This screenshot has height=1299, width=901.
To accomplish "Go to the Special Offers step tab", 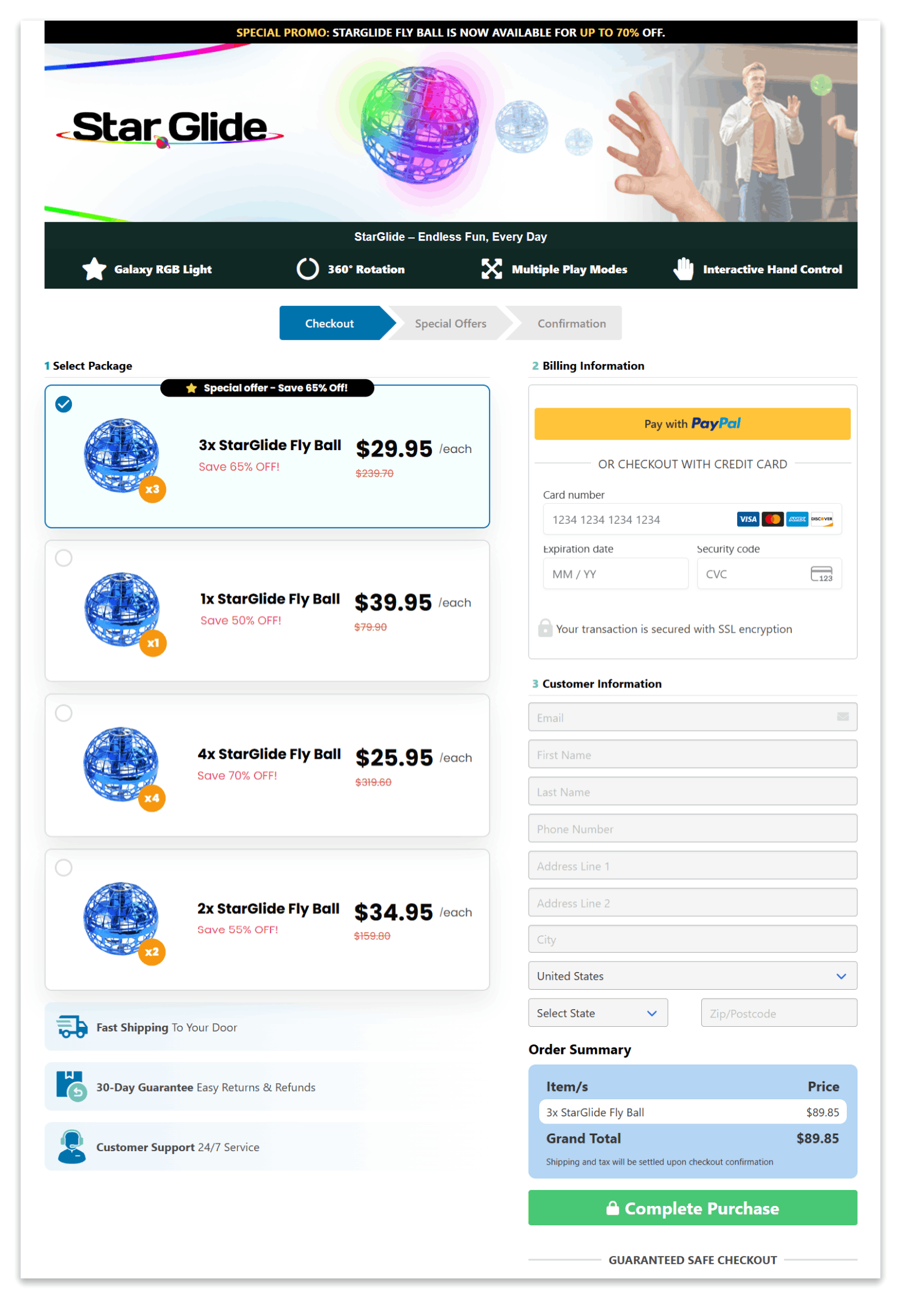I will tap(450, 323).
